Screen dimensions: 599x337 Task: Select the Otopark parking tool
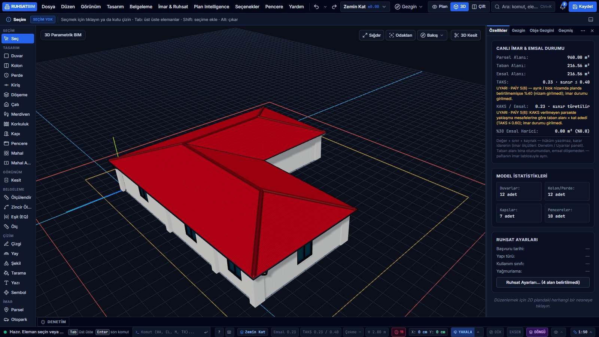click(x=18, y=319)
